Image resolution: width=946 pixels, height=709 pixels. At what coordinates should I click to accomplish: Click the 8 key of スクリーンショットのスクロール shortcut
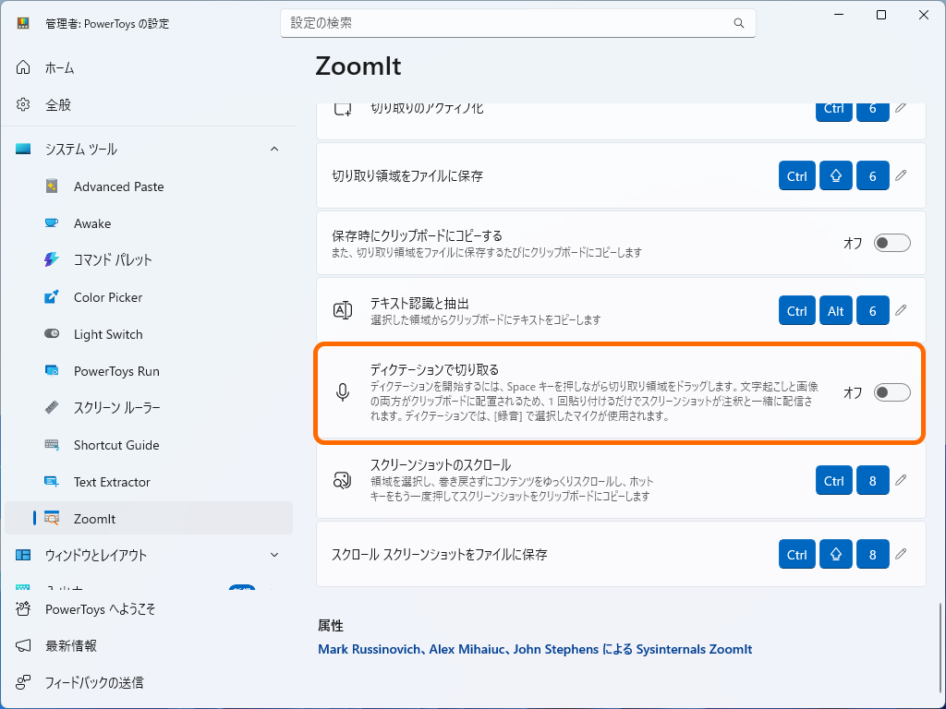tap(872, 480)
